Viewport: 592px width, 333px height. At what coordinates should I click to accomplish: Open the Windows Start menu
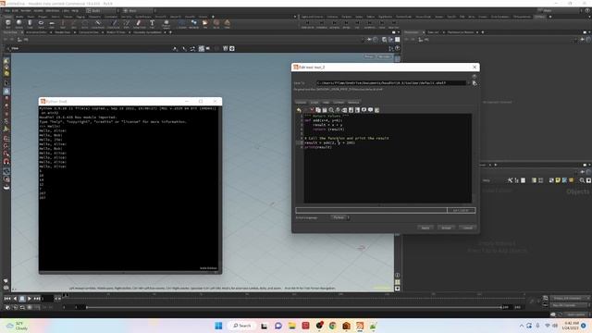pos(218,326)
